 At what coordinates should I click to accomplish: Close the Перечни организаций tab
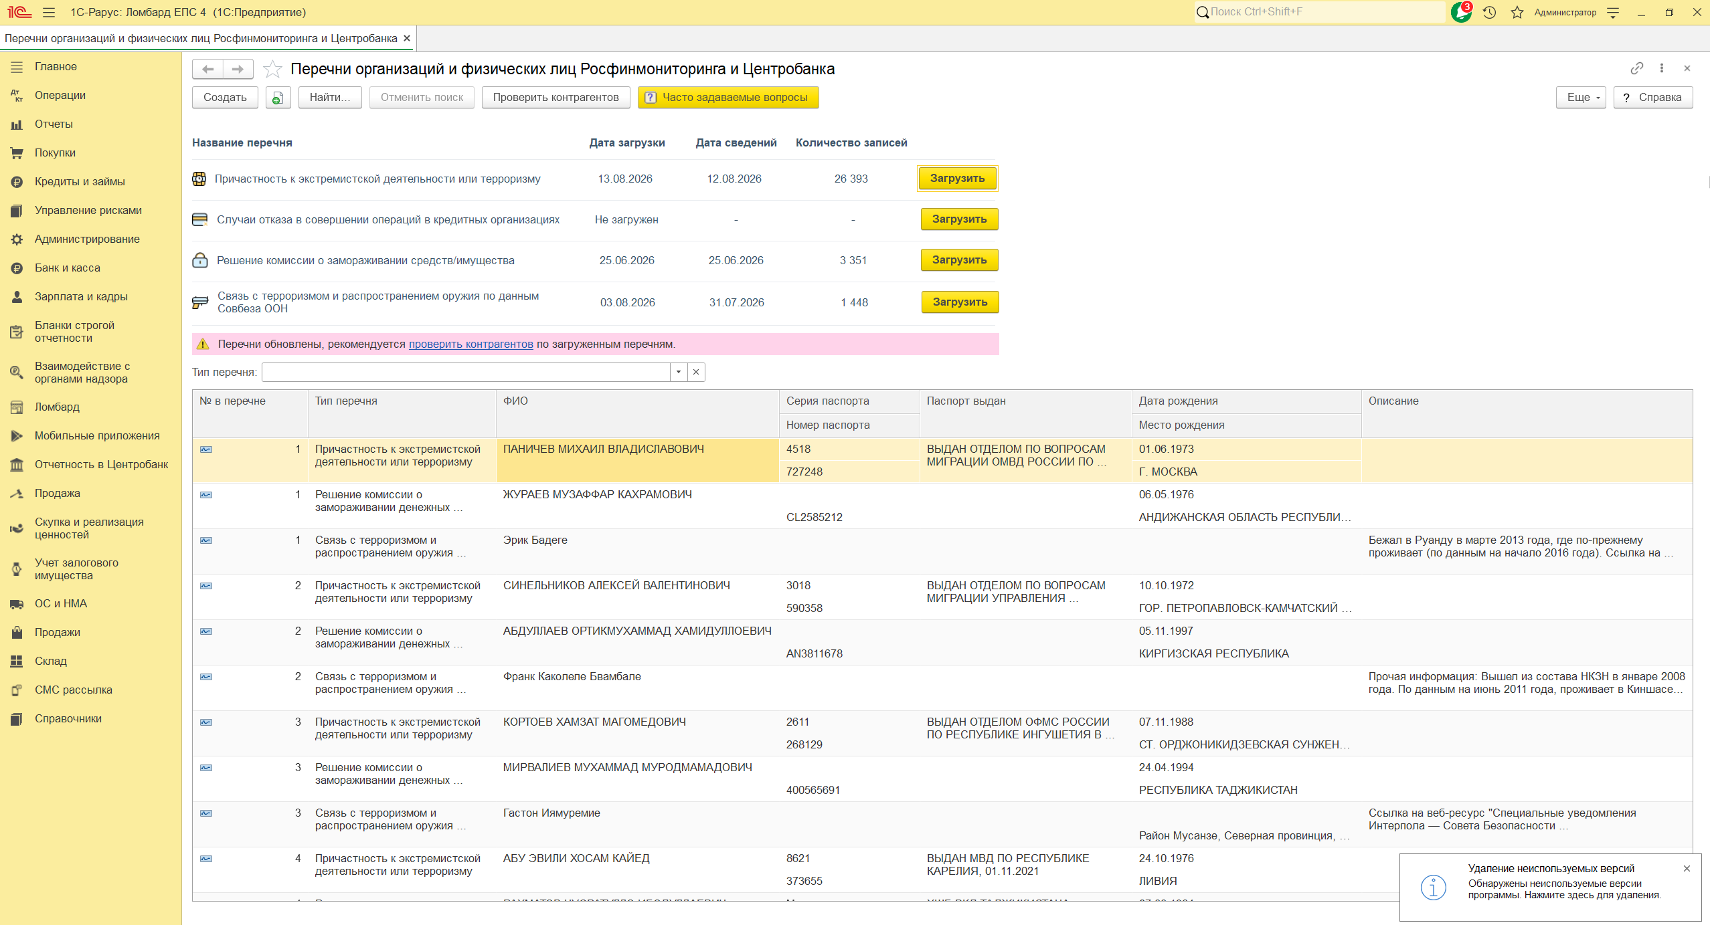click(x=407, y=38)
